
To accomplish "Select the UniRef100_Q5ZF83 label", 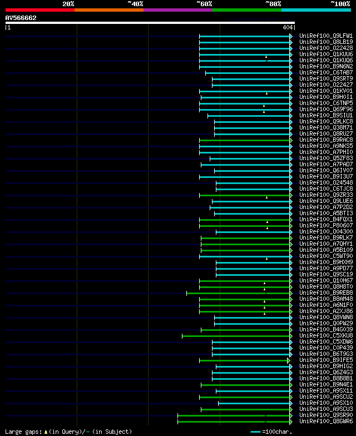I will coord(326,158).
